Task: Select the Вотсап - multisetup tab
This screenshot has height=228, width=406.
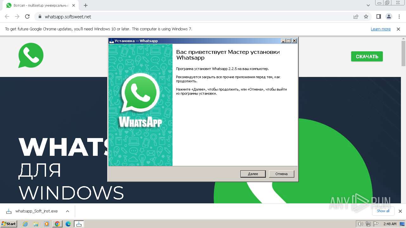Action: [x=41, y=5]
